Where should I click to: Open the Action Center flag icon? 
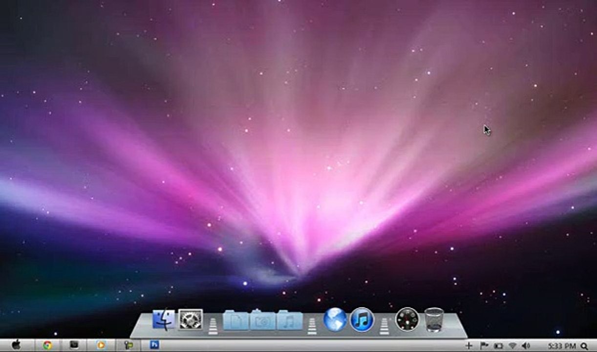484,346
